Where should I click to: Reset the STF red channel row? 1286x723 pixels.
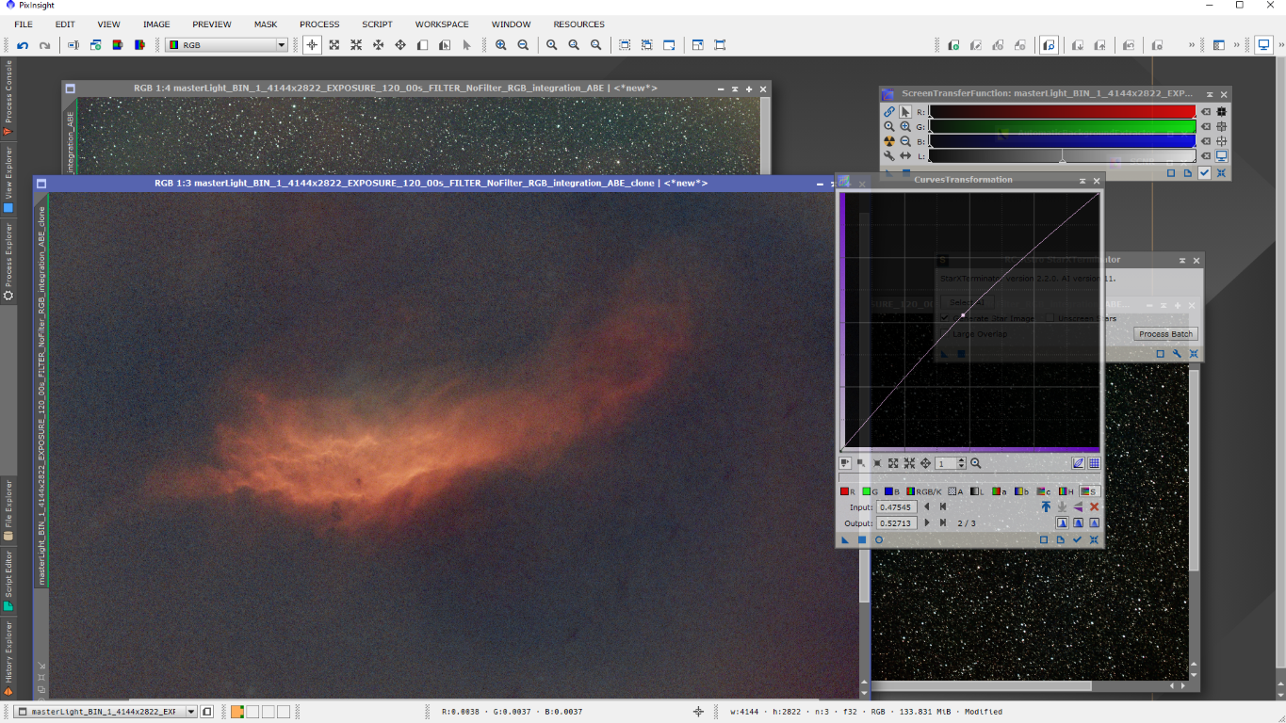point(1205,112)
